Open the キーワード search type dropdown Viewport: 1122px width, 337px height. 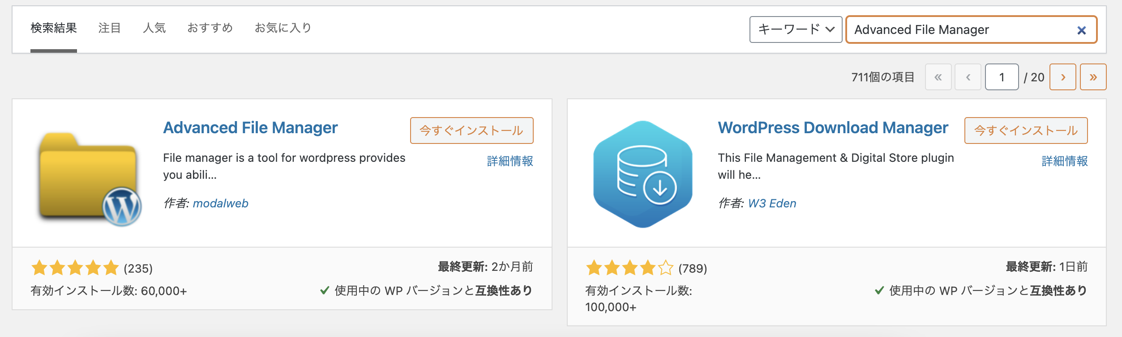796,29
